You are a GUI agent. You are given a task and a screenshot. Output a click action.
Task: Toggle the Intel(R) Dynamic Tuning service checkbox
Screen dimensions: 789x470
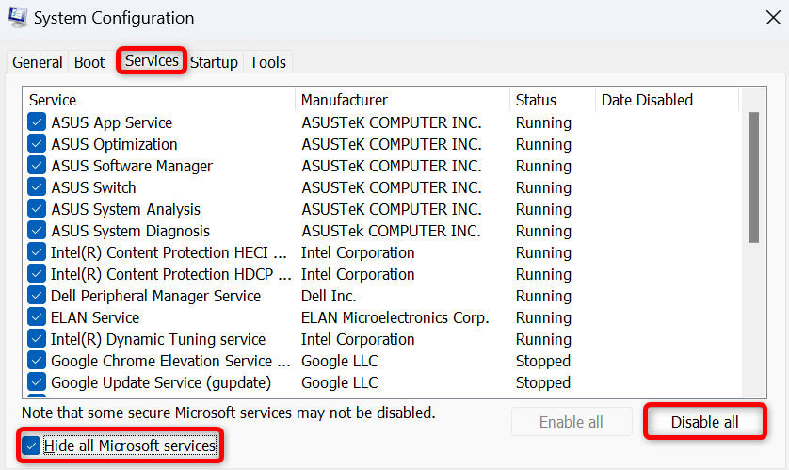(x=37, y=339)
